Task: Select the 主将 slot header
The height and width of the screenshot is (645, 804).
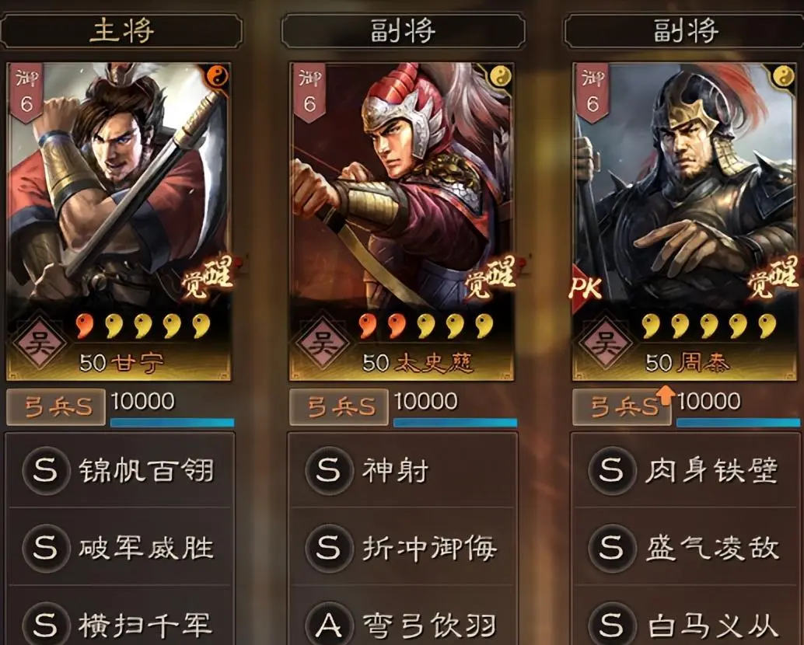Action: point(121,30)
